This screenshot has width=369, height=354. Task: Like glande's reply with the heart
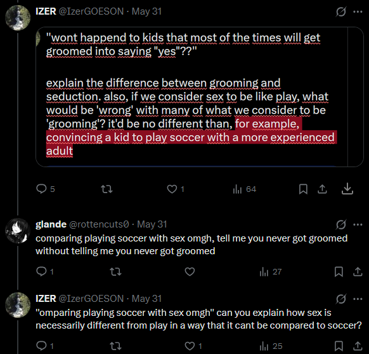pyautogui.click(x=190, y=271)
